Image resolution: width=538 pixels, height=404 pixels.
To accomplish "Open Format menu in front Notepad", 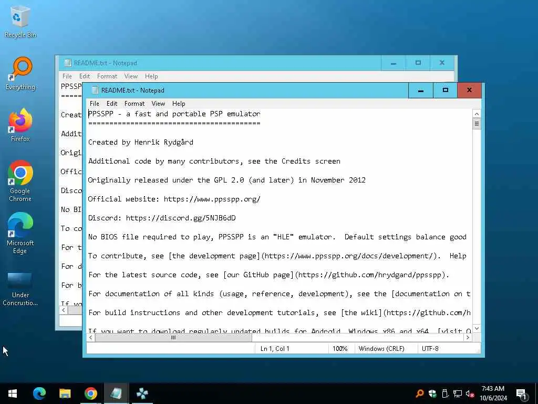I will 134,104.
